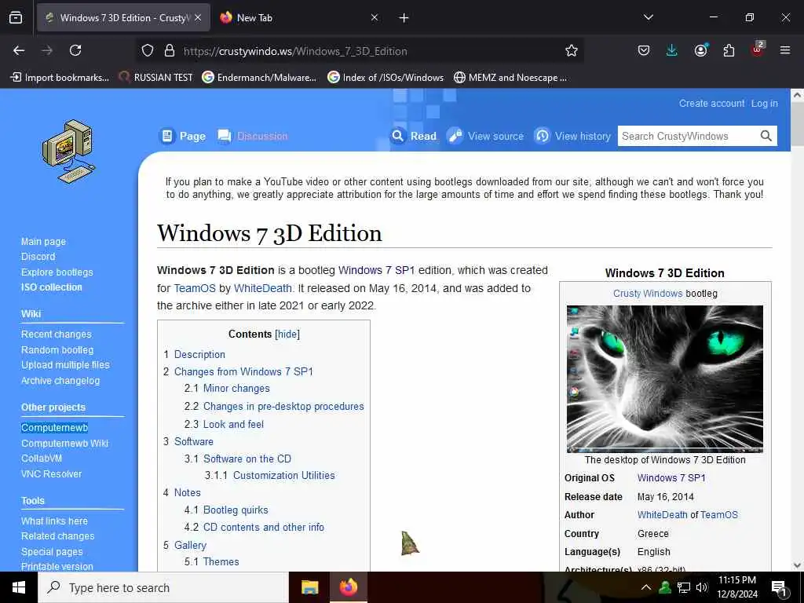Click the Windows taskbar search box

tap(163, 587)
